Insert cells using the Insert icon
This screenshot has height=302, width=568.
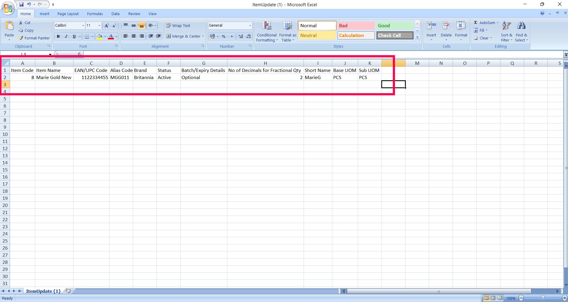pos(431,26)
